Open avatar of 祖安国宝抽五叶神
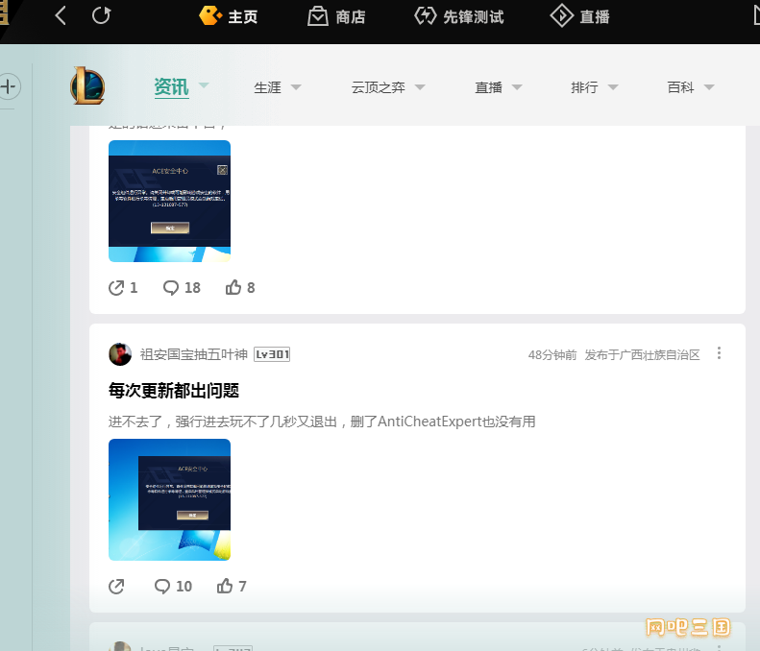The width and height of the screenshot is (760, 651). pos(120,354)
